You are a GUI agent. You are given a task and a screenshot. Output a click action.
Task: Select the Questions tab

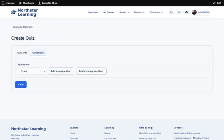click(38, 53)
